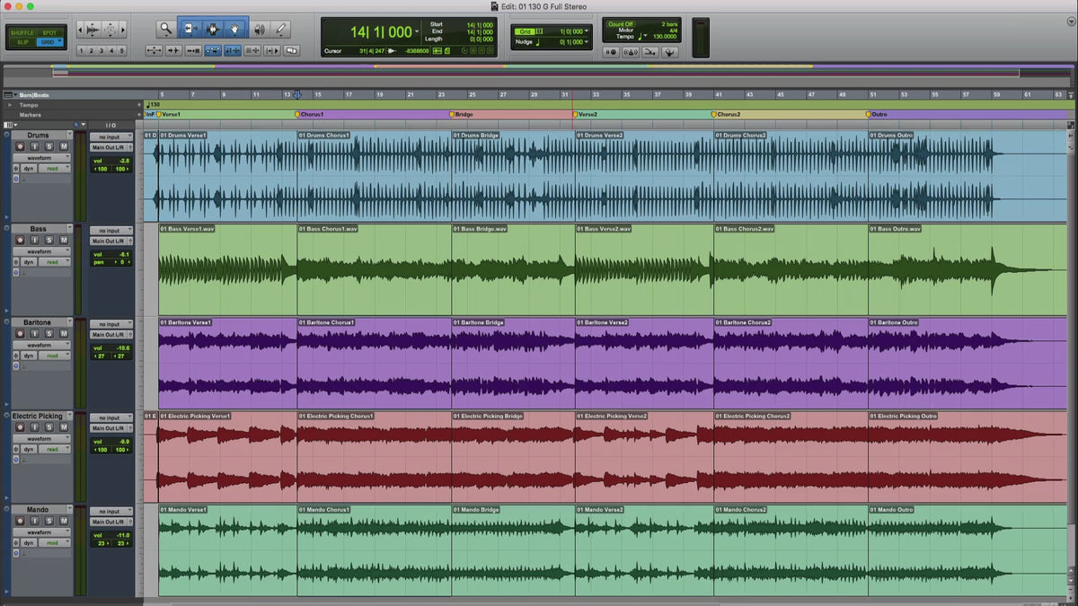The width and height of the screenshot is (1078, 606).
Task: Jump to the Bridge marker
Action: 452,114
